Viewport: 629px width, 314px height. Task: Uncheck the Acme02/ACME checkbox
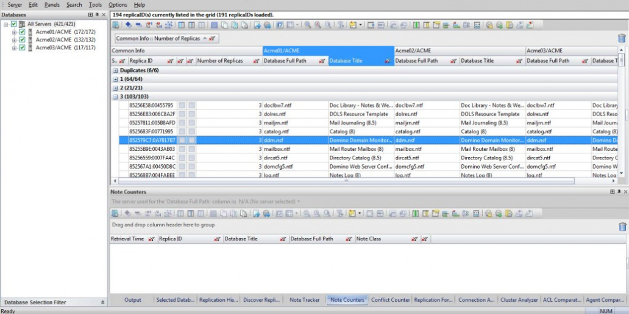pyautogui.click(x=22, y=40)
